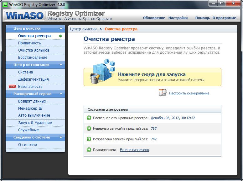Minimize the WinASO window
This screenshot has height=181, width=243.
coord(213,3)
